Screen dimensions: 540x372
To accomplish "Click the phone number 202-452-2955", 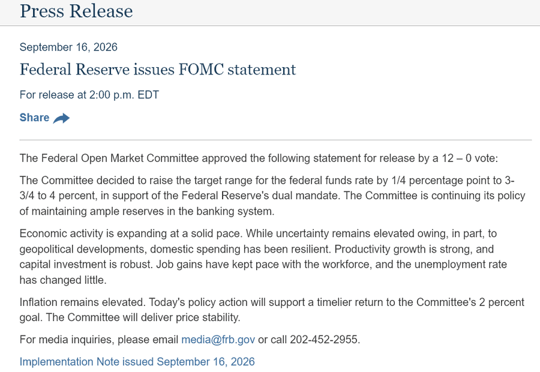I will (323, 340).
